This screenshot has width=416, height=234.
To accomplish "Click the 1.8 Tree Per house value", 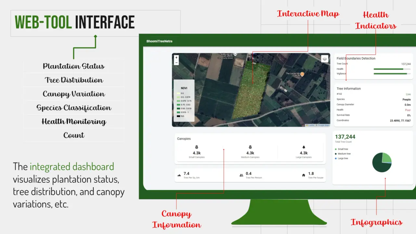I will pyautogui.click(x=311, y=174).
